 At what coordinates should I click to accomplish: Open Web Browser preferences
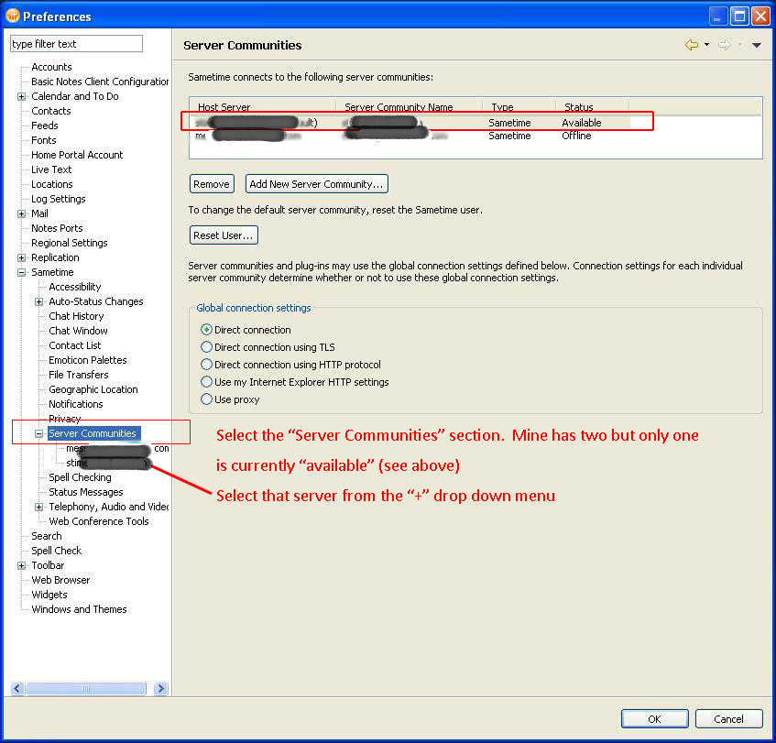click(60, 580)
